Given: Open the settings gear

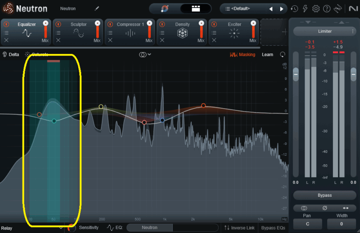Looking at the screenshot, I should (316, 9).
